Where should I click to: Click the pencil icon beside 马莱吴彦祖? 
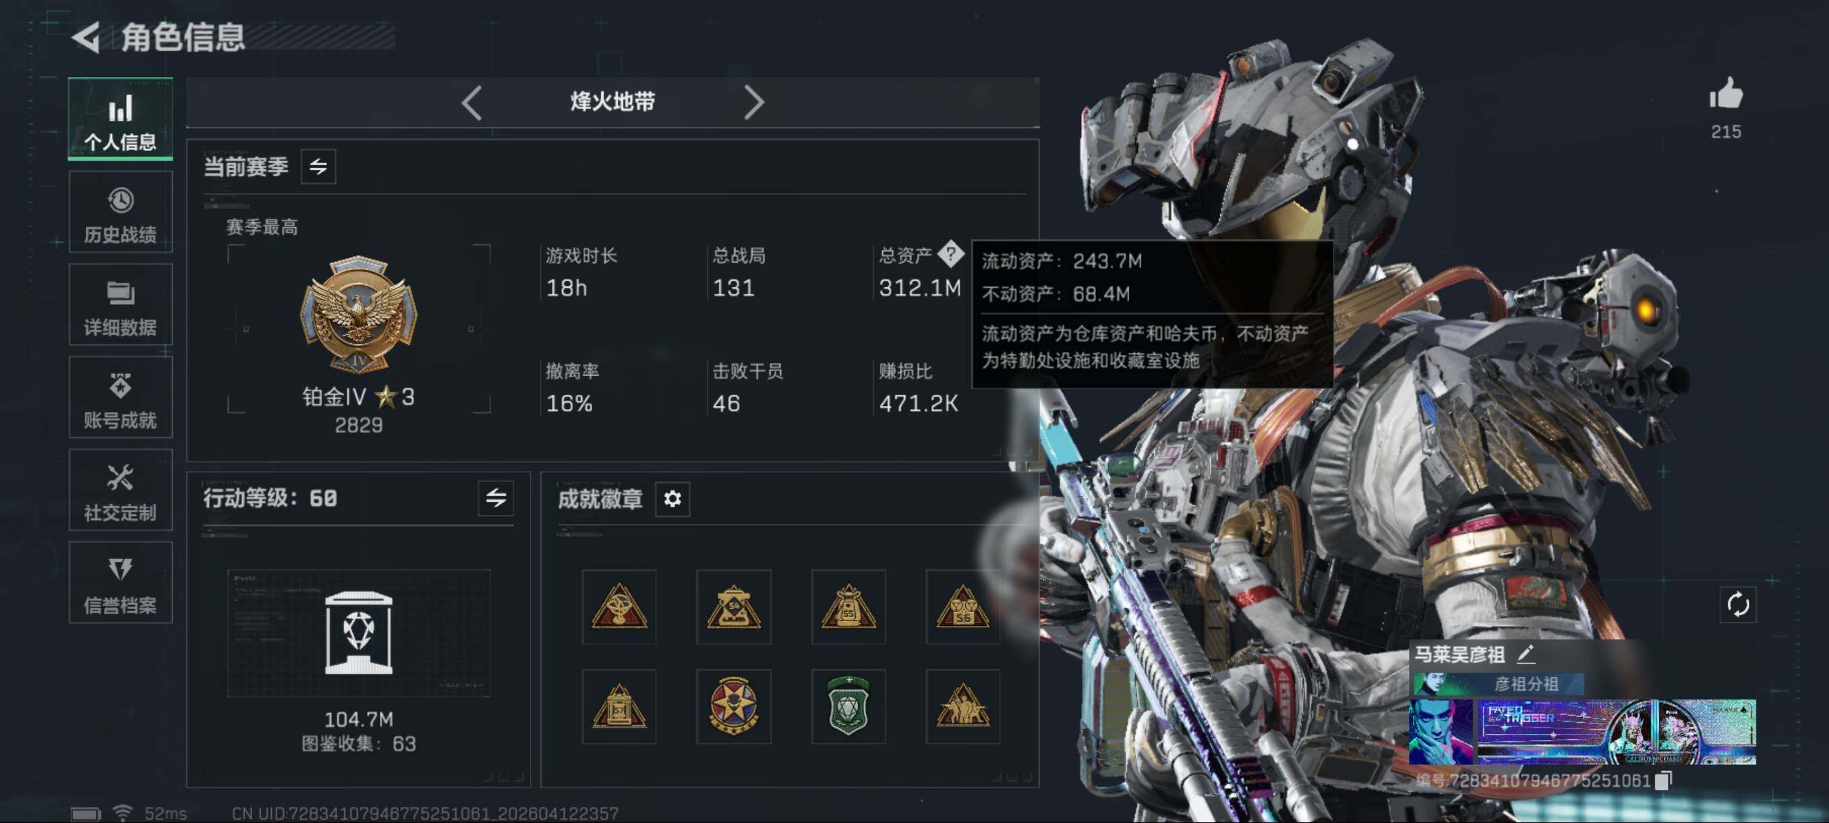tap(1526, 653)
